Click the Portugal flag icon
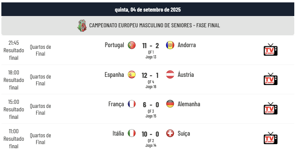The width and height of the screenshot is (296, 152). tap(132, 45)
